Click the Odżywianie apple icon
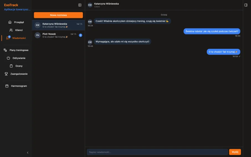This screenshot has width=251, height=157. click(x=8, y=58)
